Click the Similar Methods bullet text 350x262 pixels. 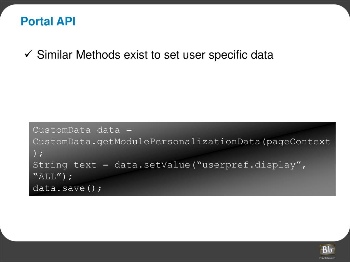tap(155, 55)
